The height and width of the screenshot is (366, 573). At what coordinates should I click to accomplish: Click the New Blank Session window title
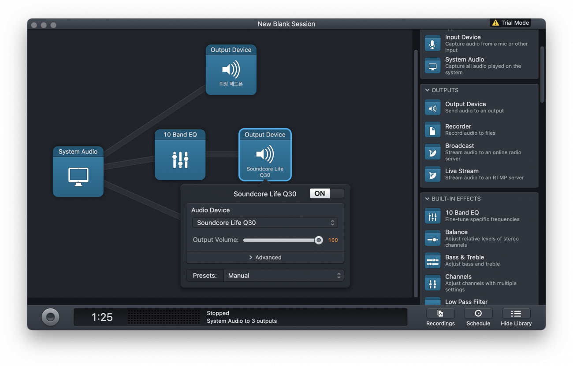pos(286,24)
